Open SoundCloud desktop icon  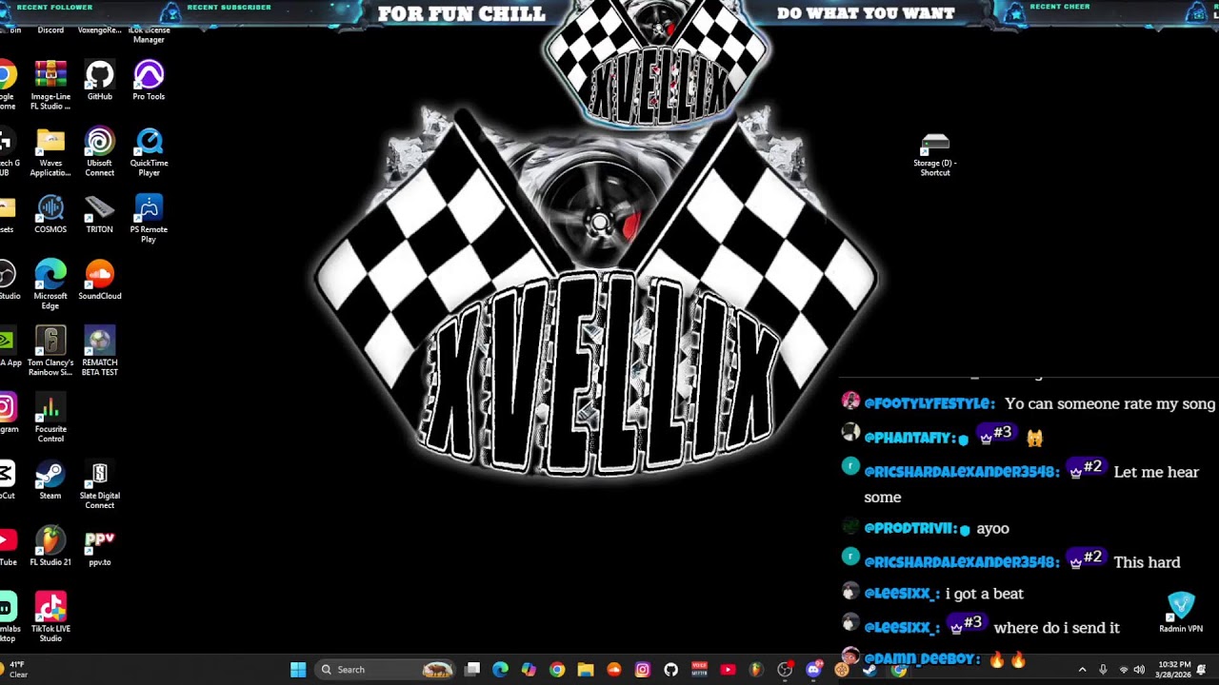(100, 281)
